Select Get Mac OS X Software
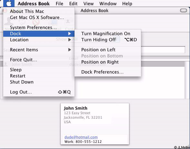This screenshot has width=190, height=149. point(39,17)
